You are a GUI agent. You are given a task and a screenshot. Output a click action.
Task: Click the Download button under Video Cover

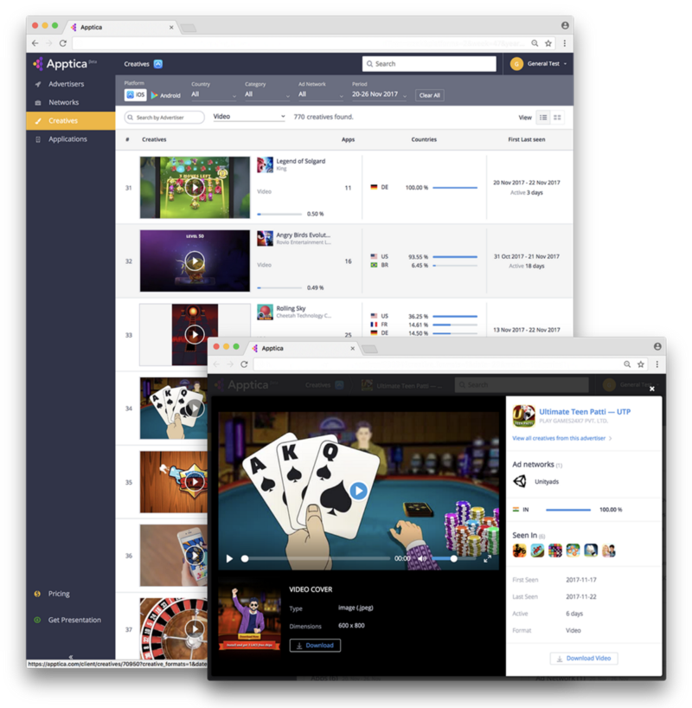click(x=315, y=646)
